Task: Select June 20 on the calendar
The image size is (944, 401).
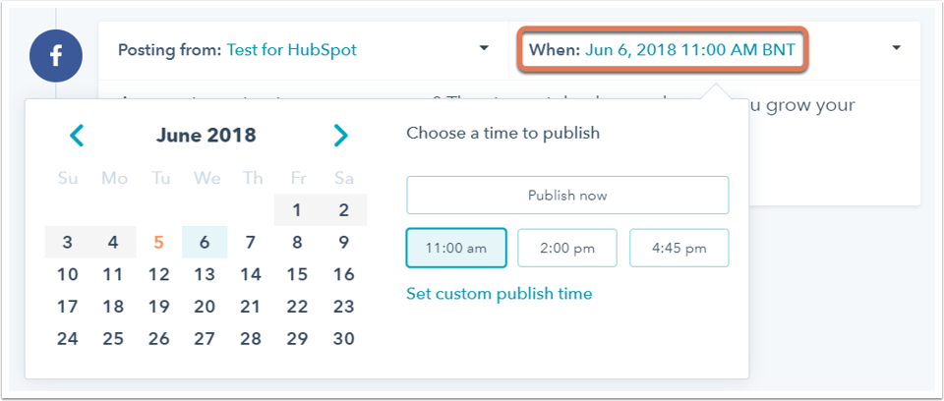Action: 205,307
